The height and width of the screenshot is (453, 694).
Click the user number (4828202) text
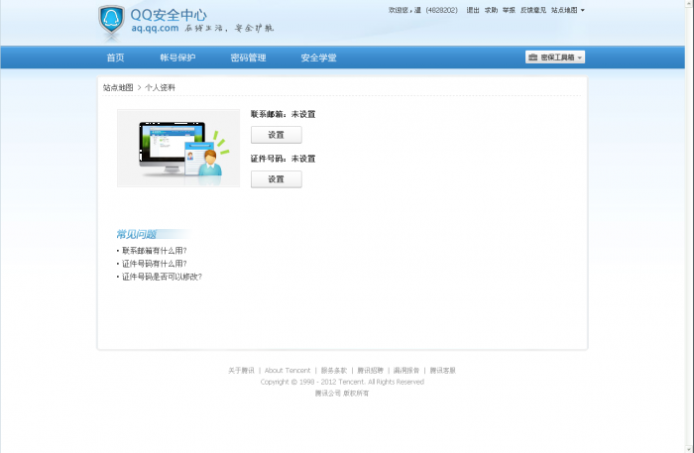[x=441, y=10]
